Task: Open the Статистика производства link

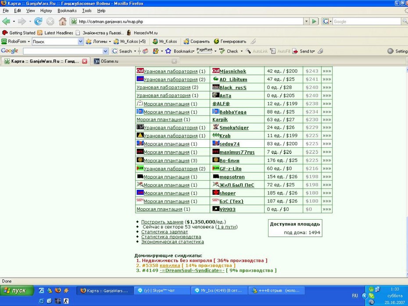Action: click(171, 237)
